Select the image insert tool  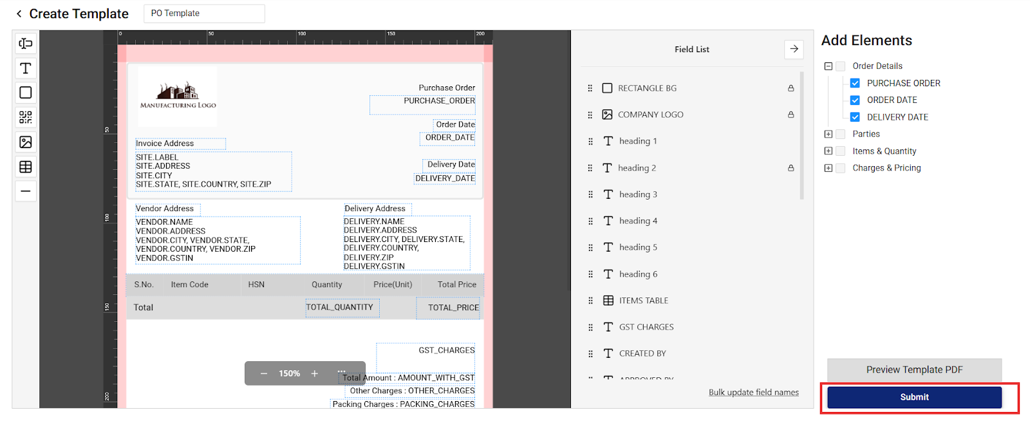click(x=26, y=142)
